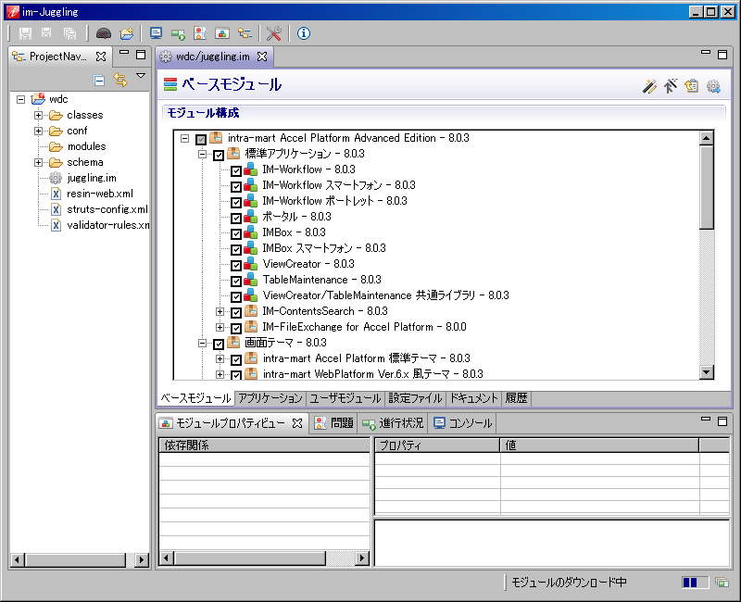Viewport: 741px width, 602px height.
Task: Uncheck IMBox - 8.0.3 checkbox
Action: pos(236,233)
